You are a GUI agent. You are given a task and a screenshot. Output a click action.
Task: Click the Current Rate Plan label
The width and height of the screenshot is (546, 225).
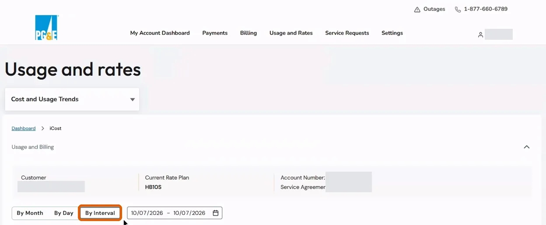[167, 178]
